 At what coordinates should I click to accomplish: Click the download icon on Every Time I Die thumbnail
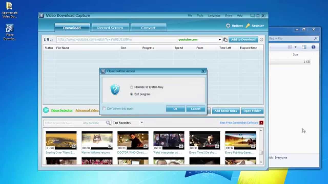coord(217,146)
